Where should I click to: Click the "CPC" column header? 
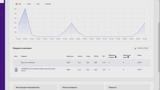103,56
